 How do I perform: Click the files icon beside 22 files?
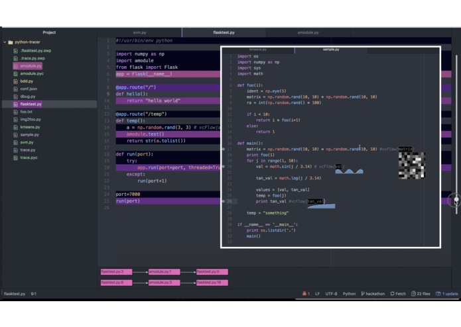(413, 293)
